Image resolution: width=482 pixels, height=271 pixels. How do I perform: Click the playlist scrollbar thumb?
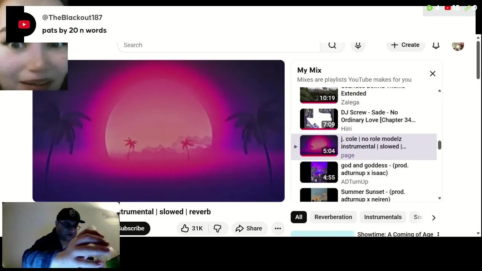439,145
